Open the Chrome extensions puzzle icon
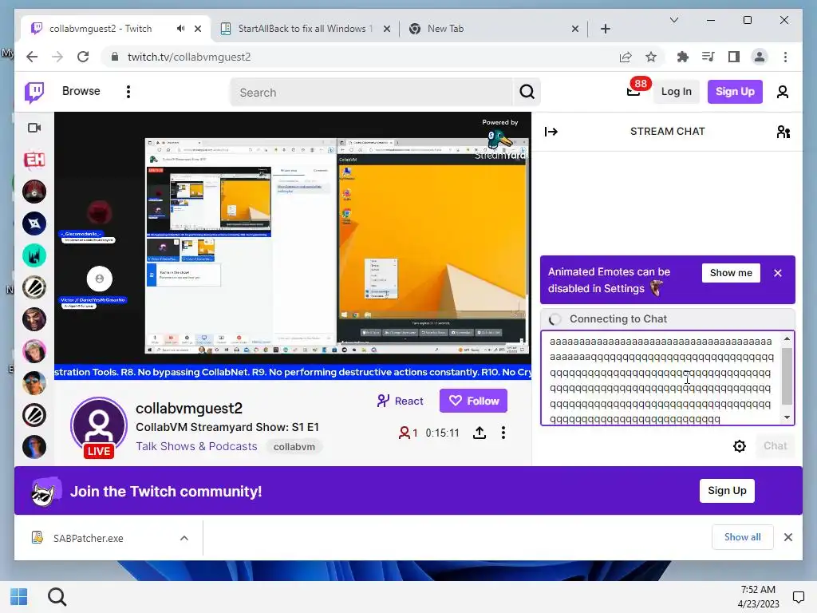The height and width of the screenshot is (613, 817). [682, 57]
